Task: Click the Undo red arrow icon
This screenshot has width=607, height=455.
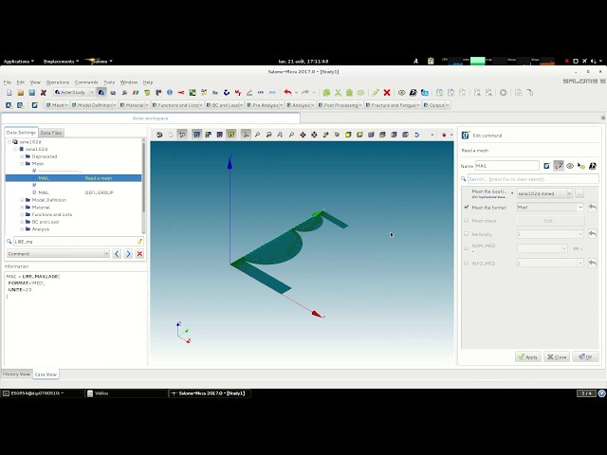Action: click(287, 93)
